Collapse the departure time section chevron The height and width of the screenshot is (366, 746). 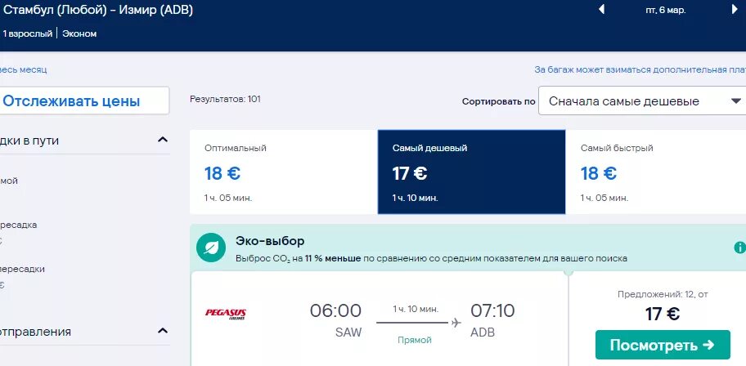pyautogui.click(x=163, y=330)
